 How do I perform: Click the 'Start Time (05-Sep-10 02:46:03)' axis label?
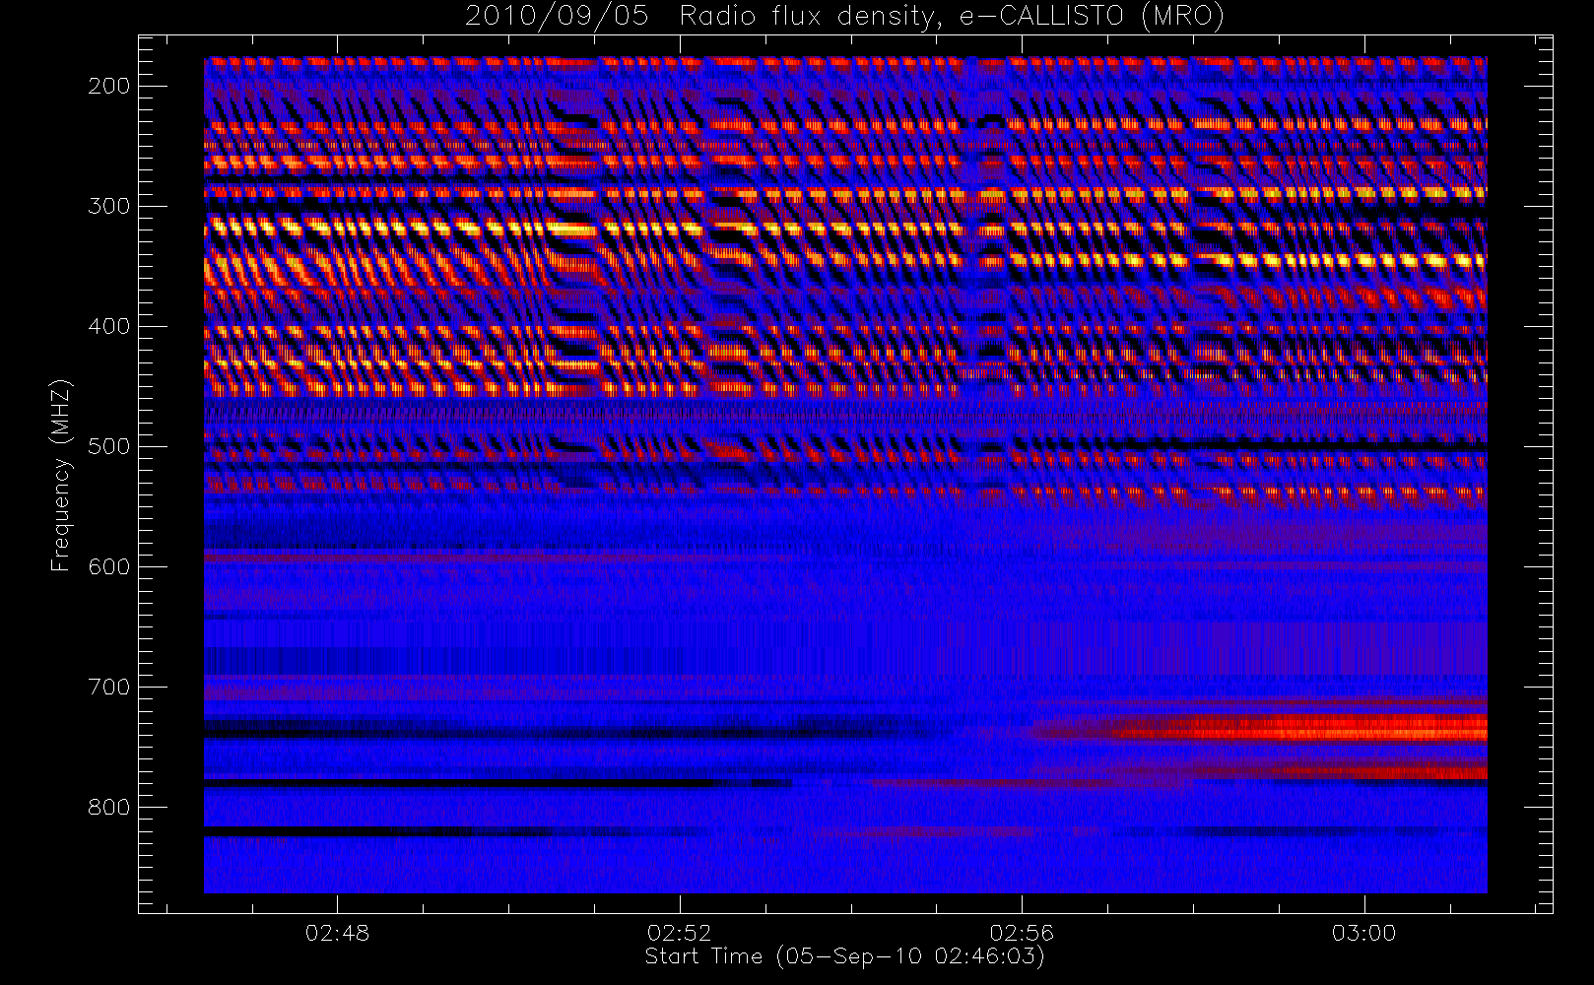844,956
